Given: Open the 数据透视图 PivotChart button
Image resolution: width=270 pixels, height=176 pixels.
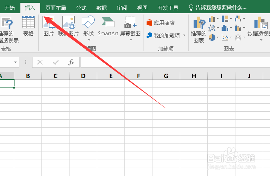Looking at the screenshot, I should (x=260, y=26).
